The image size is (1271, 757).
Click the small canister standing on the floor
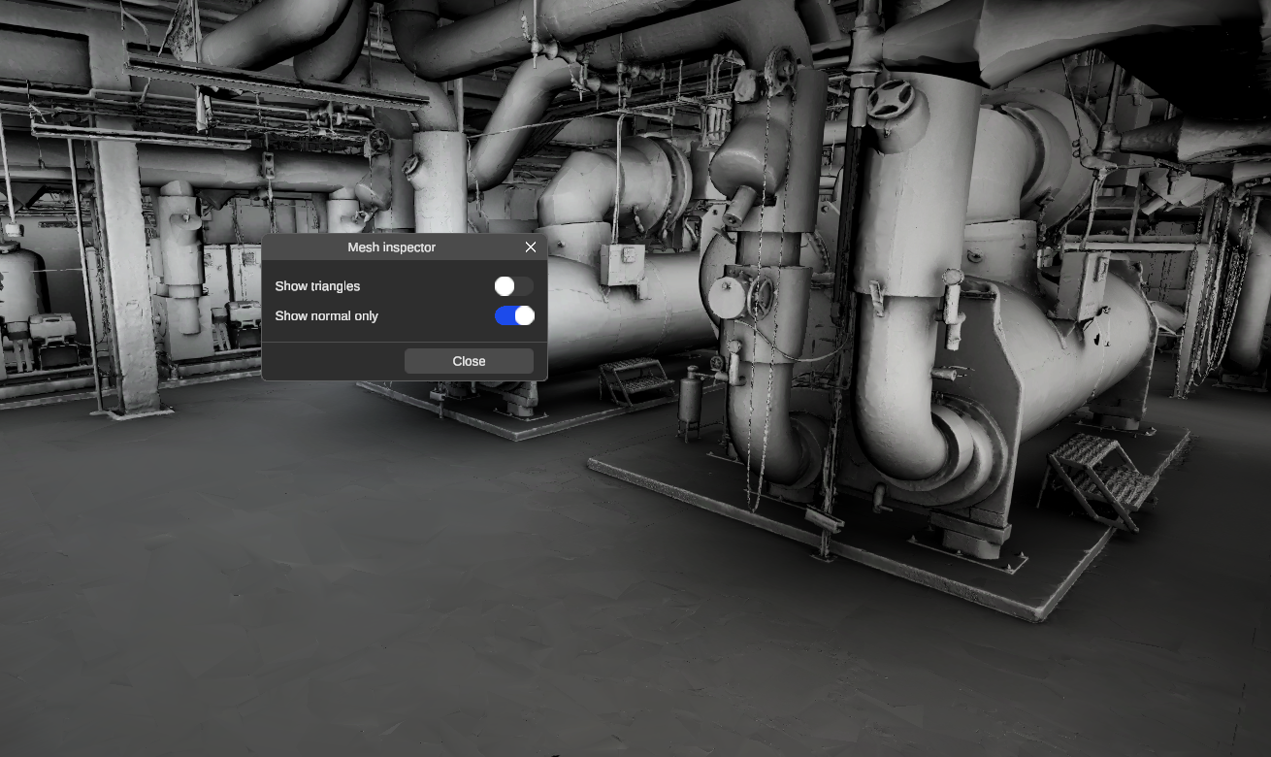[x=690, y=400]
